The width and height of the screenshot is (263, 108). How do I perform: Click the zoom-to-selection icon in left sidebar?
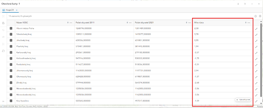(x=3, y=16)
